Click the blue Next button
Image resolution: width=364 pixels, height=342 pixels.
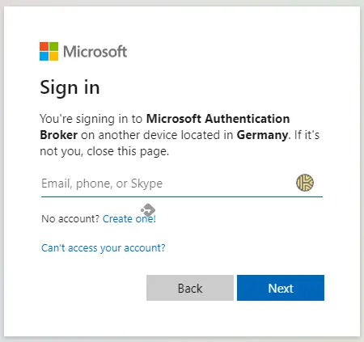(281, 288)
